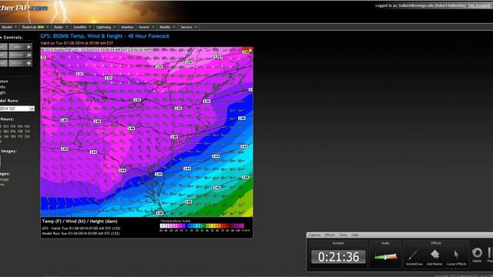Click the play animation arrow icon
Screen dimensions: 493x277
[x=29, y=47]
